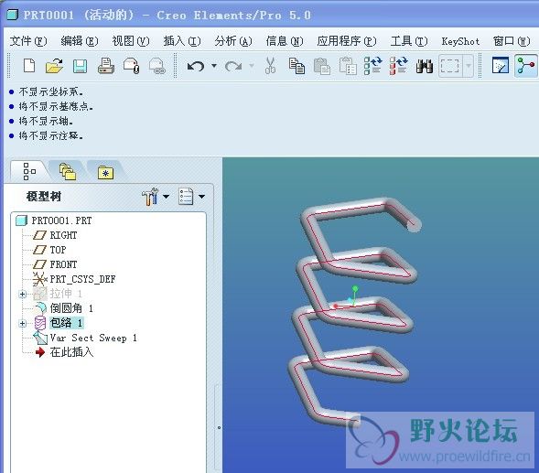Switch to the model tree navigator tab
The height and width of the screenshot is (473, 539).
pyautogui.click(x=29, y=171)
